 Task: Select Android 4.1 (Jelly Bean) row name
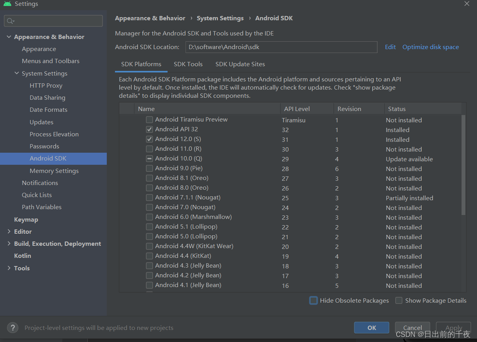click(188, 285)
